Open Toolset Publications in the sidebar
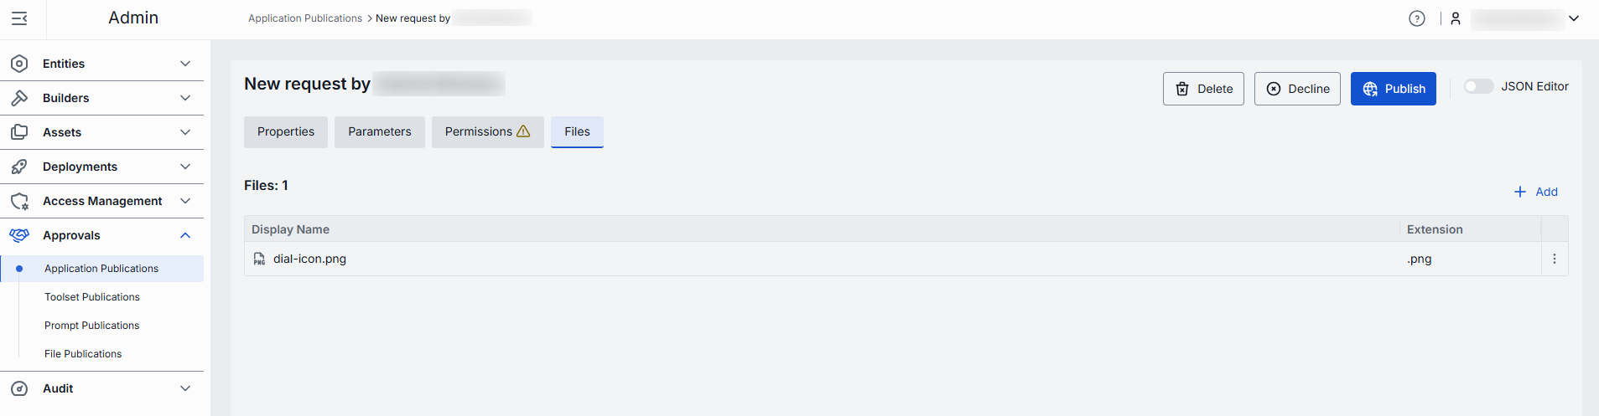This screenshot has height=416, width=1599. (92, 297)
